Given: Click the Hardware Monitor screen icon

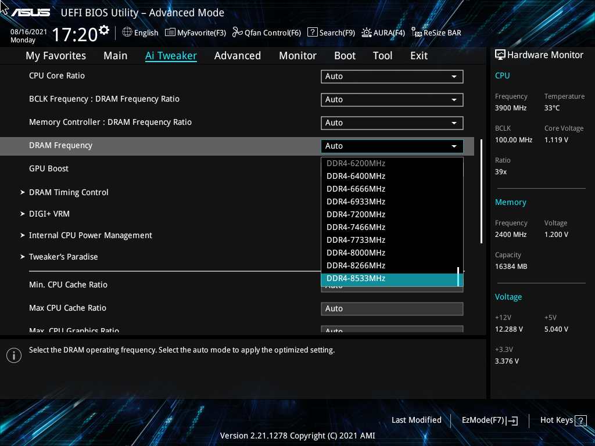Looking at the screenshot, I should (x=500, y=55).
